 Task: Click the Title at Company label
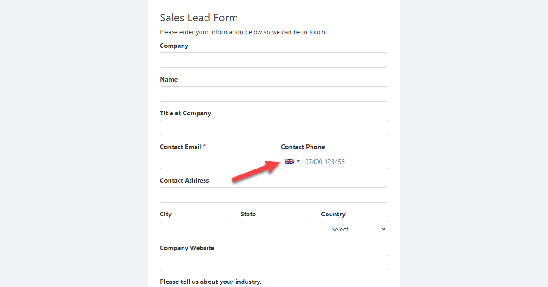tap(185, 113)
